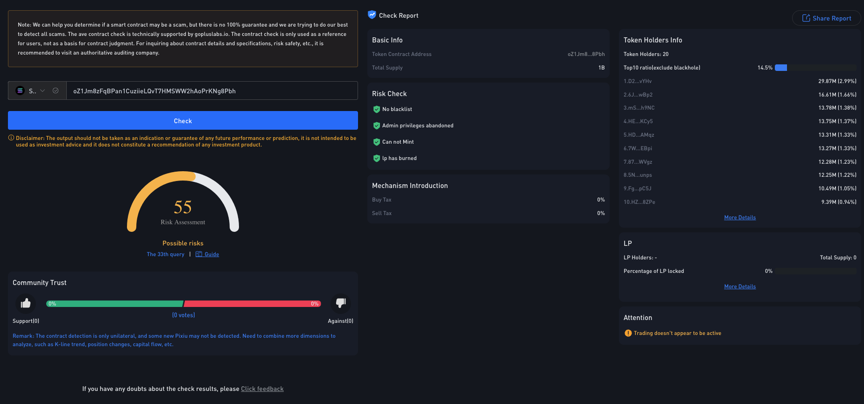Click the shield beside Admin privileges abandoned
Image resolution: width=864 pixels, height=404 pixels.
coord(376,125)
